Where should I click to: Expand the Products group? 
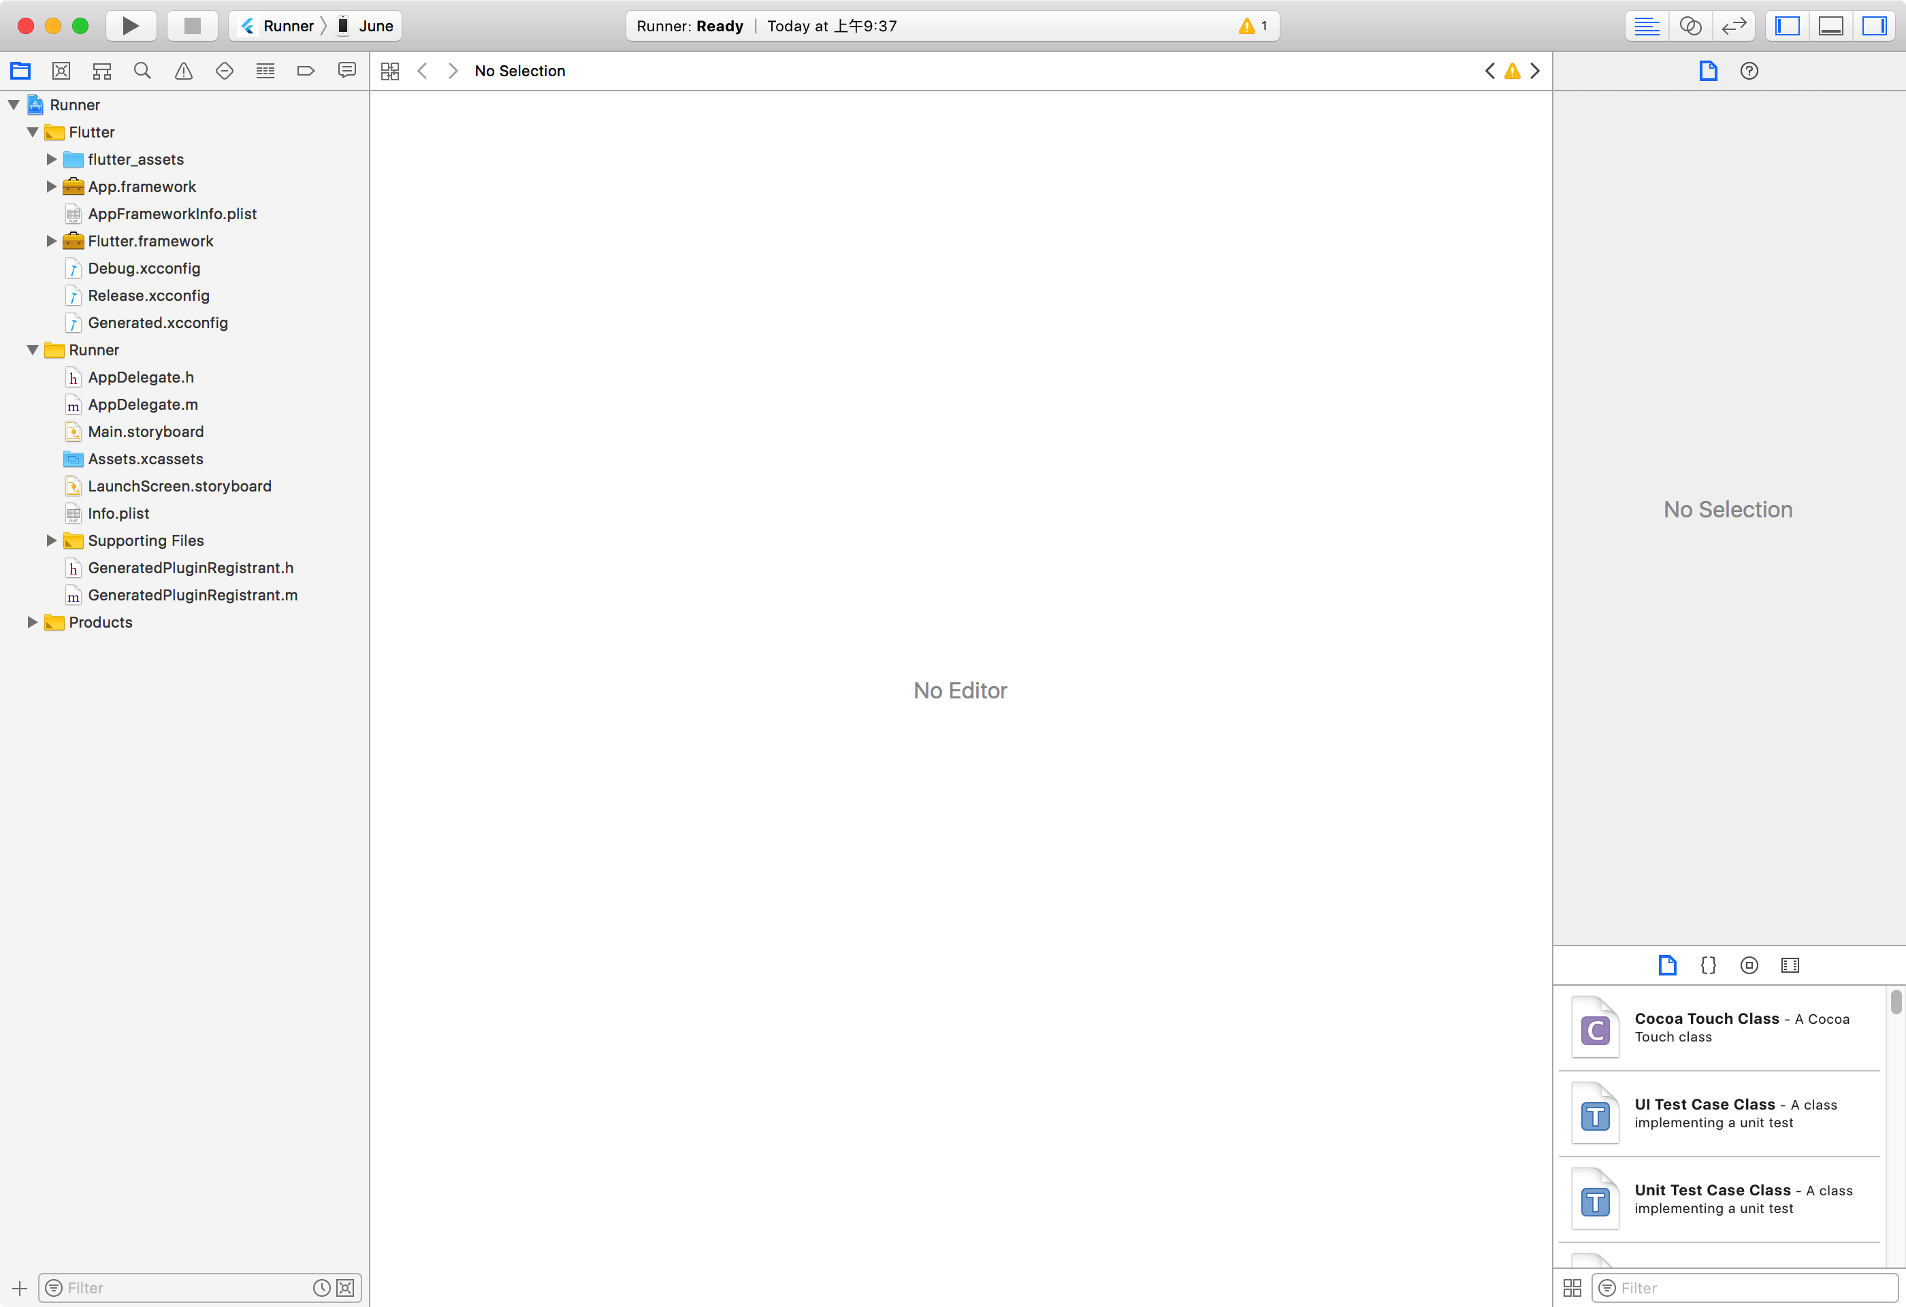pos(33,622)
